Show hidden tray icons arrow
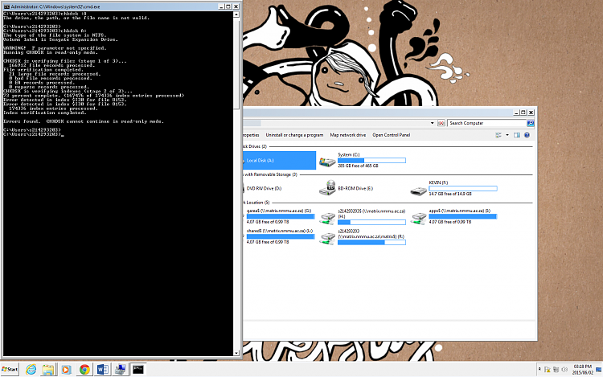Image resolution: width=603 pixels, height=377 pixels. click(539, 369)
